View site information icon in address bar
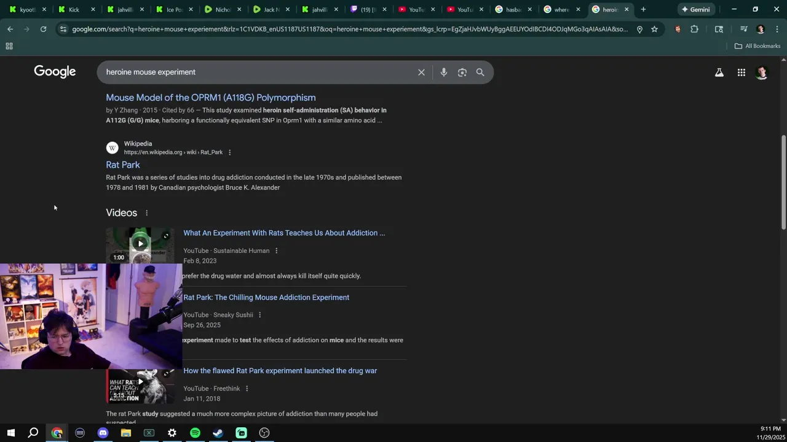 tap(63, 29)
